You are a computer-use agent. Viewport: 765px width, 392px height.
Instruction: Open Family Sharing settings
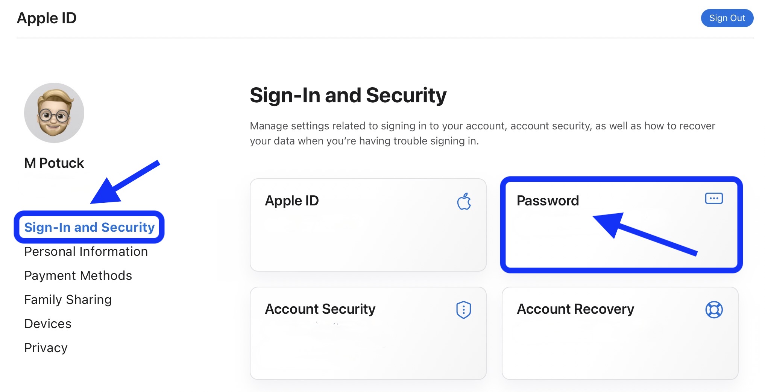pos(68,299)
